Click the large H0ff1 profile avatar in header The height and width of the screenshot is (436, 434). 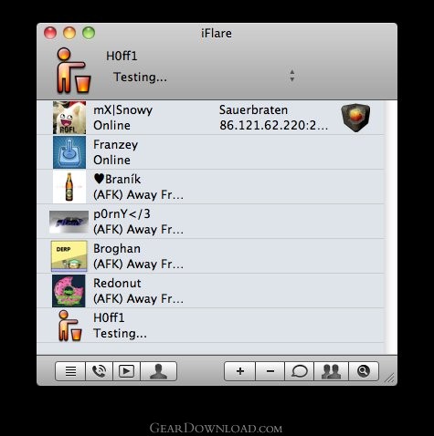click(x=73, y=70)
